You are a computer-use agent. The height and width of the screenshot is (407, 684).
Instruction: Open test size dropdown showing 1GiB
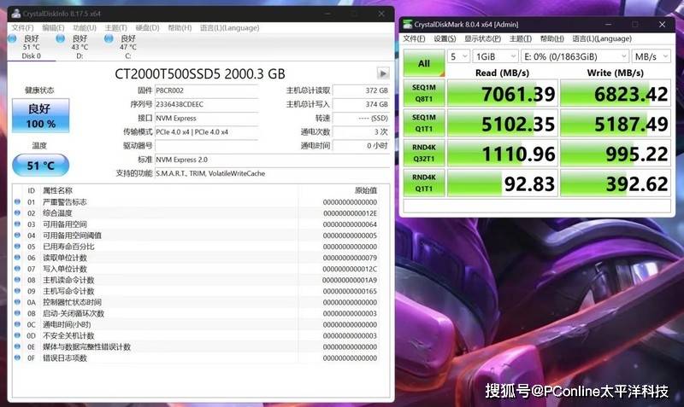pos(496,56)
